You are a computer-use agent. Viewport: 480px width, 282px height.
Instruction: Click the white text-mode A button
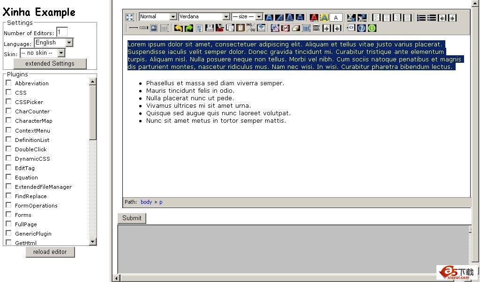336,17
